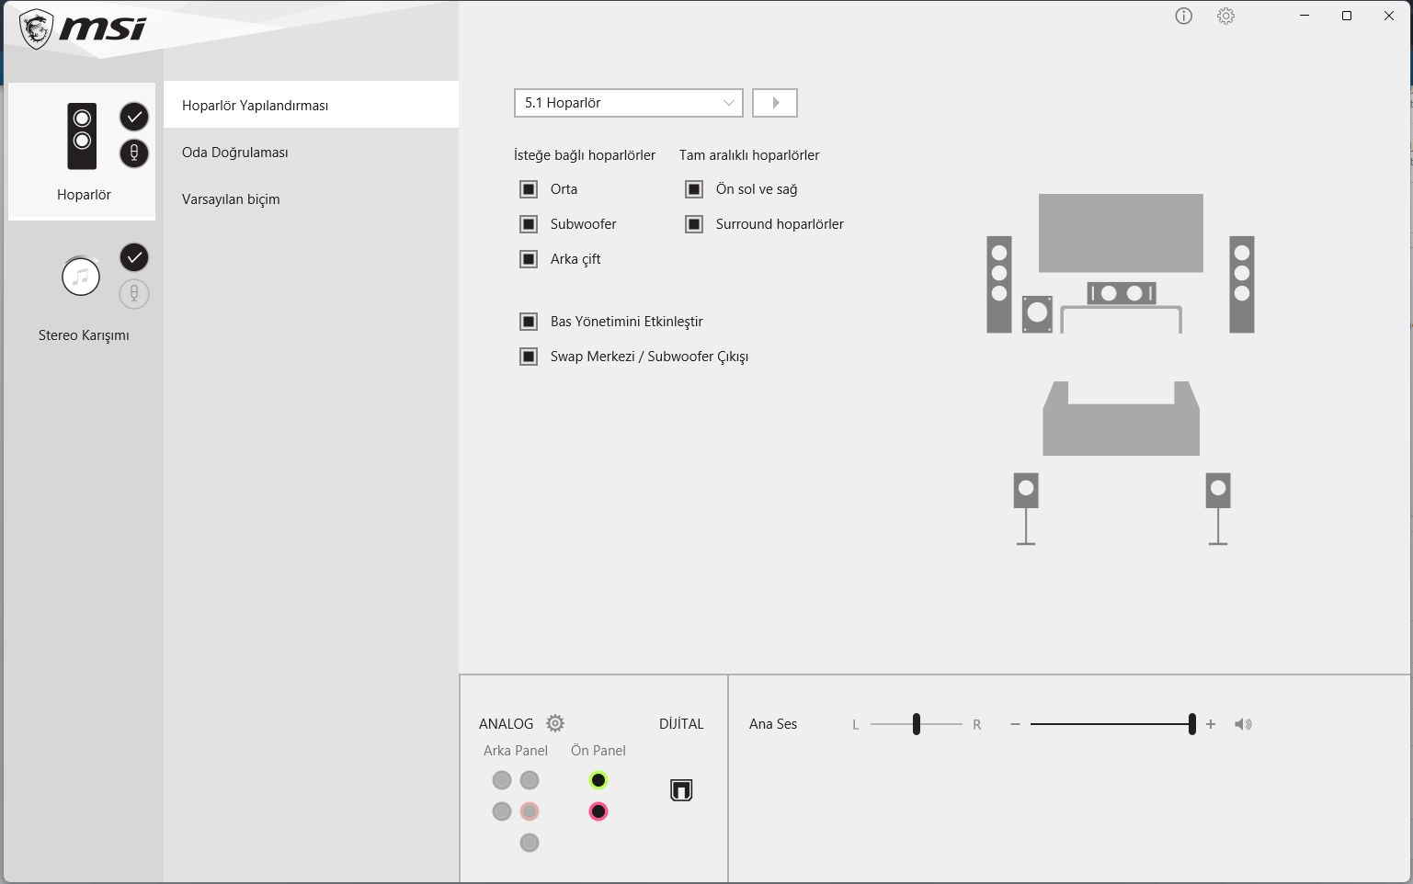Click the Stereo Karışımı device label
This screenshot has height=884, width=1413.
[x=84, y=335]
